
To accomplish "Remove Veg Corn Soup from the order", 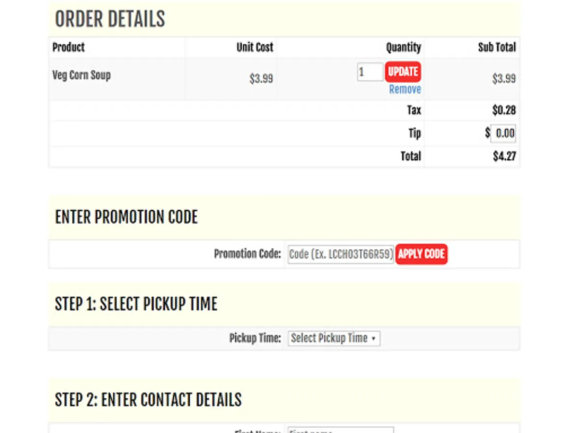I will (405, 89).
